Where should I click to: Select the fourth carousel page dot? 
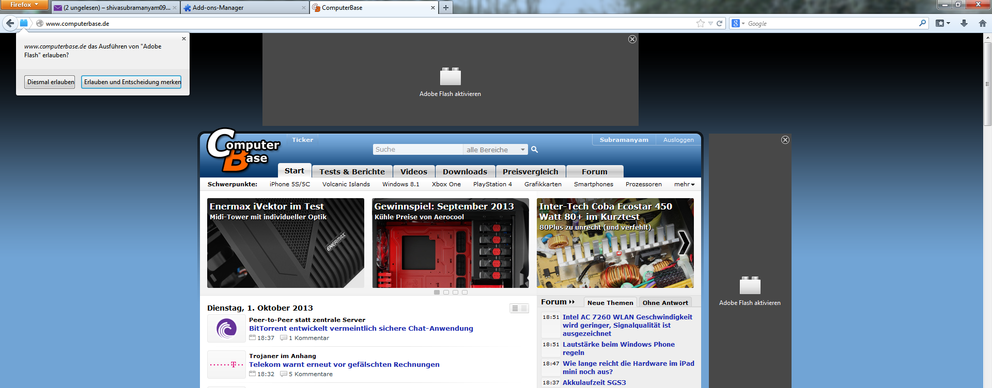pyautogui.click(x=465, y=293)
